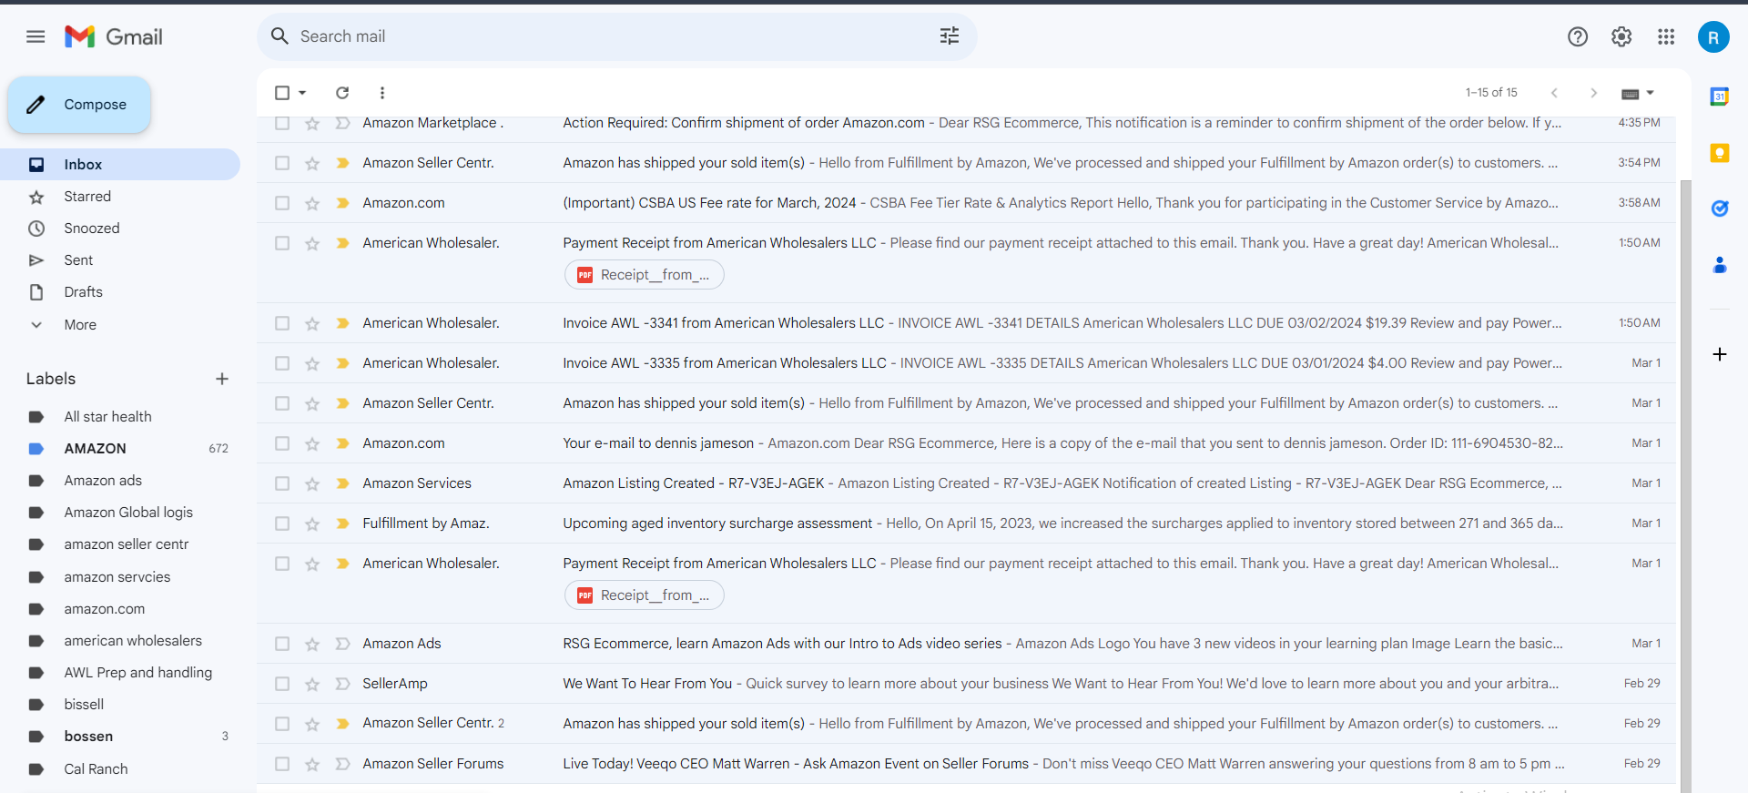The width and height of the screenshot is (1748, 793).
Task: Select the Invoice AWL -3341 email checkbox
Action: pos(282,323)
